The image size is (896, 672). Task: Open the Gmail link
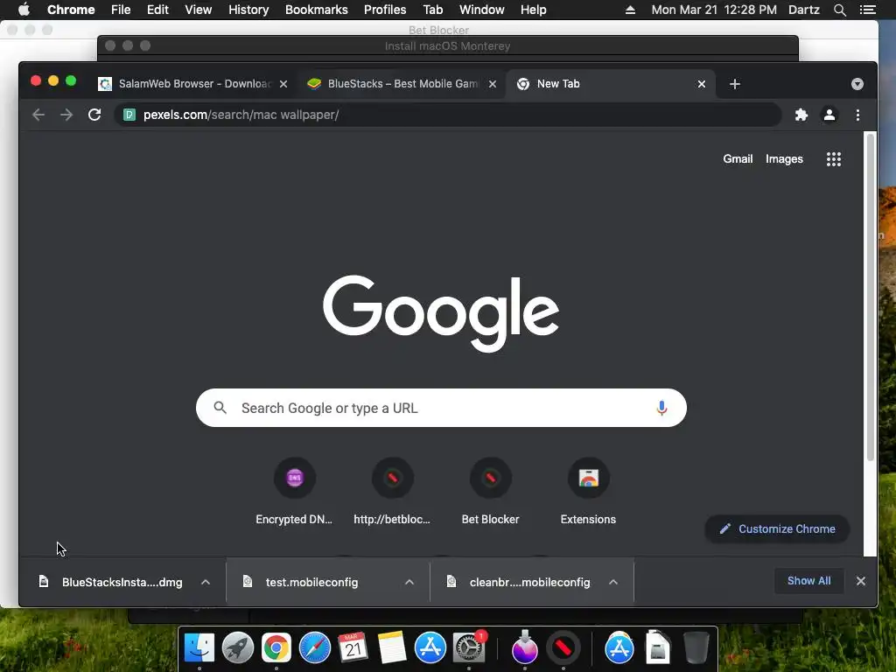click(738, 159)
